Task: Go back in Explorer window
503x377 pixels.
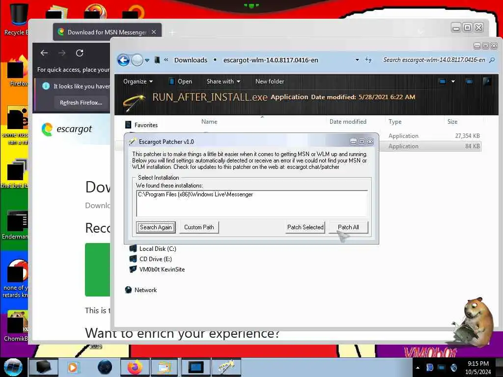Action: tap(123, 60)
